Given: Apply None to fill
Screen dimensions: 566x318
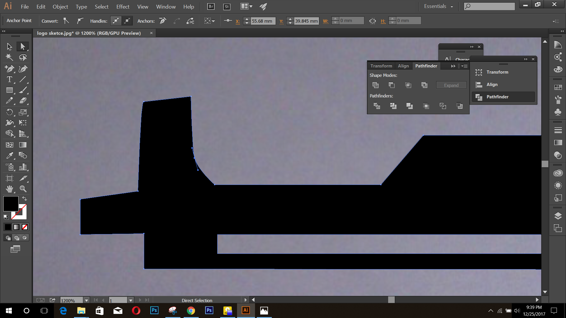Looking at the screenshot, I should coord(25,227).
